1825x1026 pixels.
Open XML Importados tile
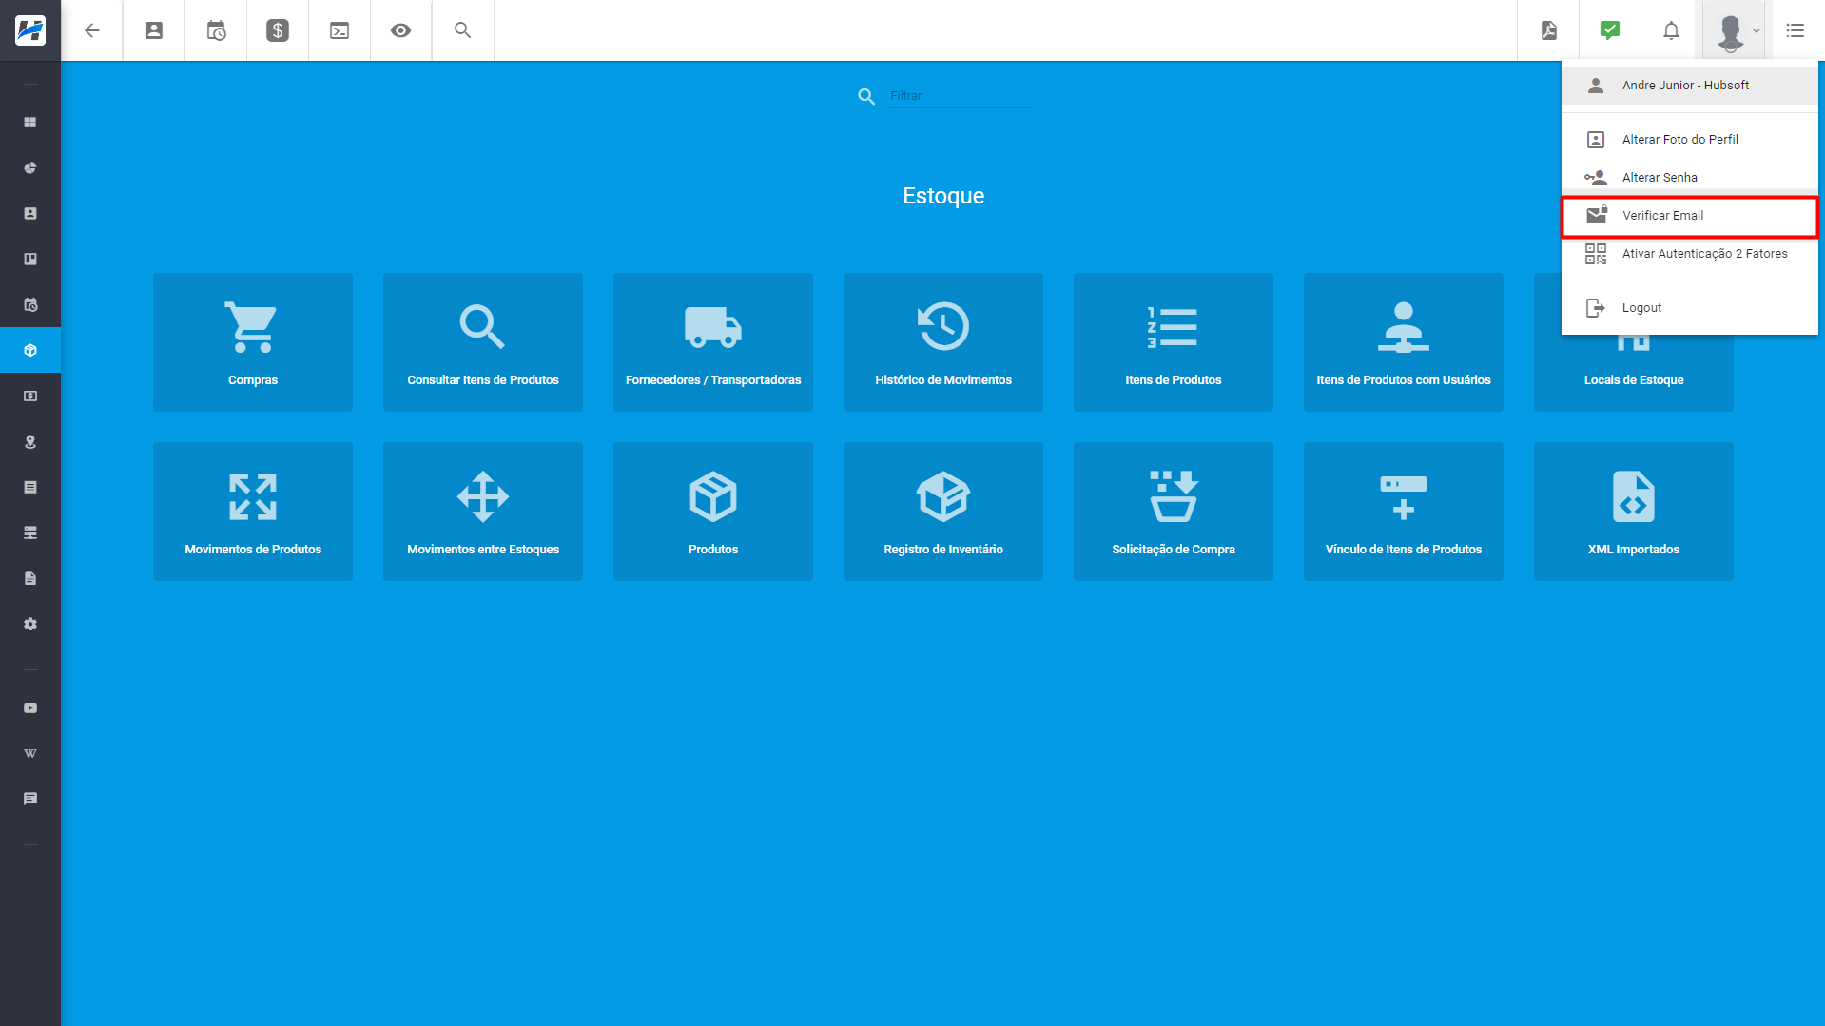tap(1634, 512)
